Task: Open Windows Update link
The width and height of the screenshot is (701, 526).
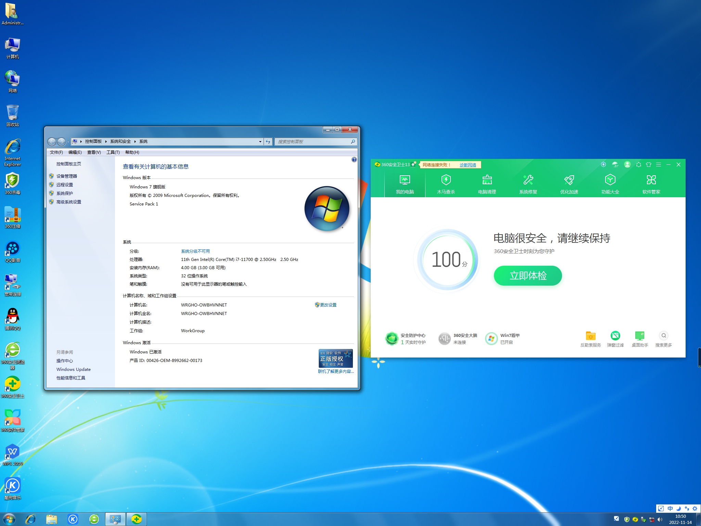Action: pyautogui.click(x=73, y=370)
